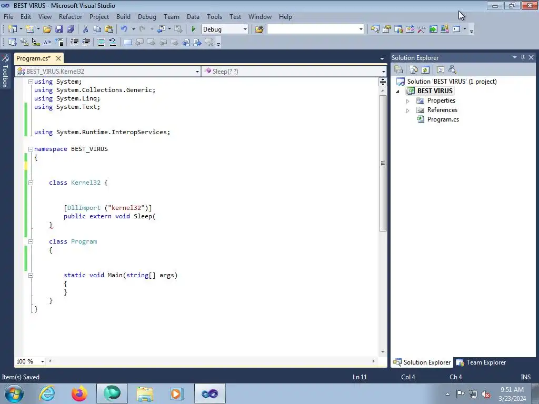Open the File menu
The width and height of the screenshot is (539, 404).
8,16
